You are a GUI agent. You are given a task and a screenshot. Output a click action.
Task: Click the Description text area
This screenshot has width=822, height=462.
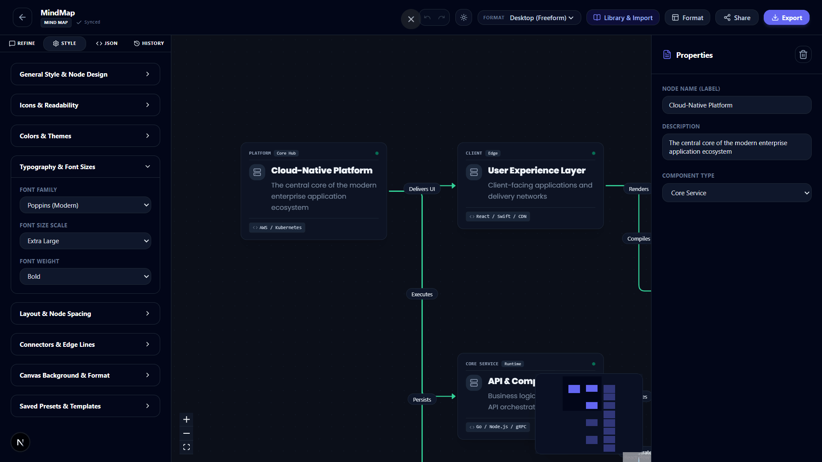736,147
